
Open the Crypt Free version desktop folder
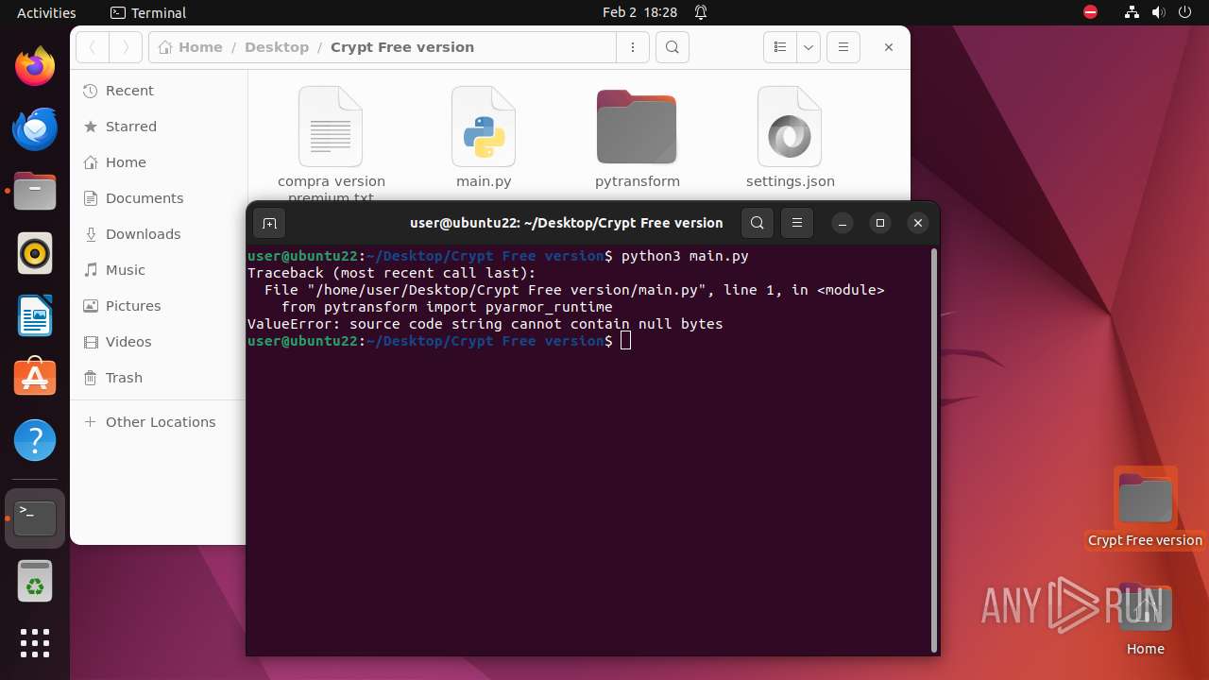point(1145,508)
